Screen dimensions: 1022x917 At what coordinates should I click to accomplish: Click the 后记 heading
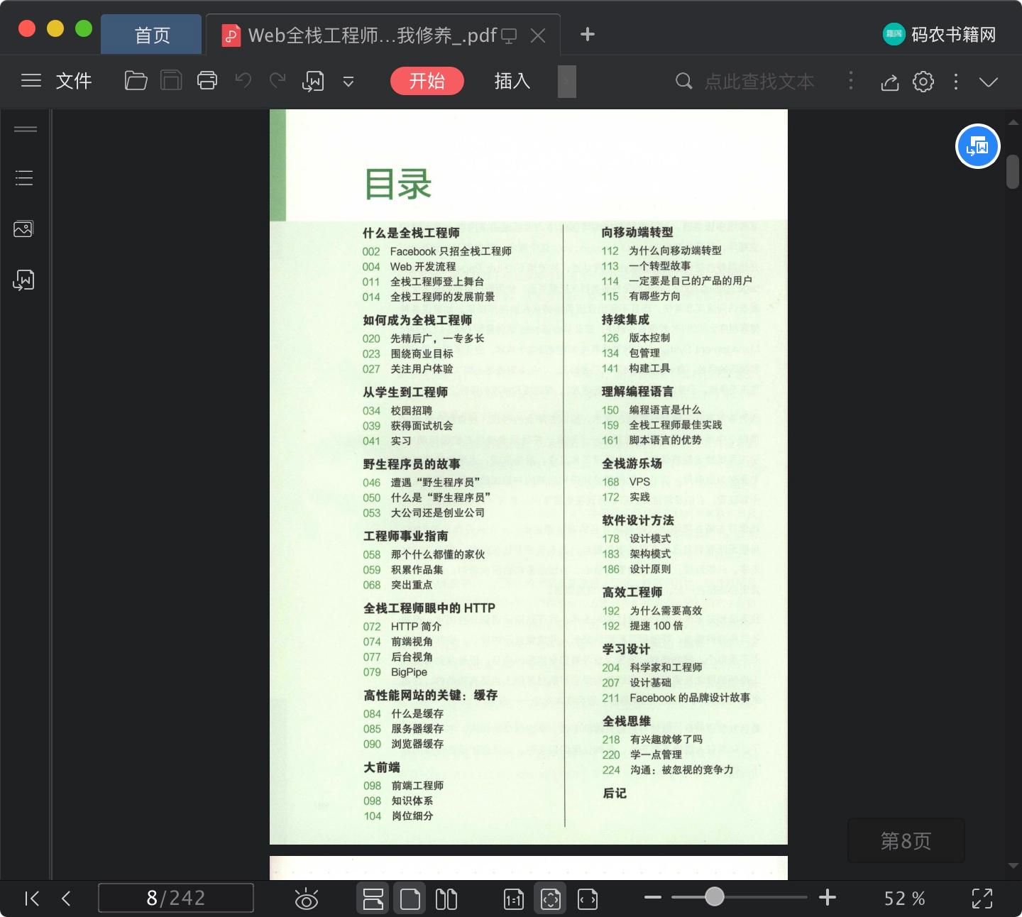click(615, 794)
